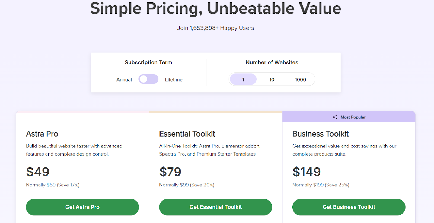
Task: Select the Lifetime subscription term label
Action: 174,80
